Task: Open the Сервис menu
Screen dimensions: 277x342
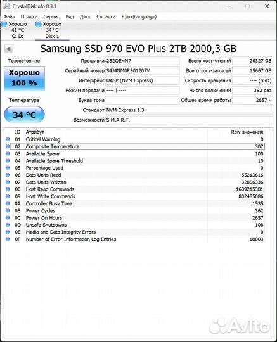Action: (51, 17)
